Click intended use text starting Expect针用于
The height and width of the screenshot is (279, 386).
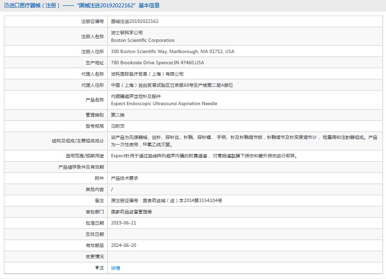click(x=204, y=156)
